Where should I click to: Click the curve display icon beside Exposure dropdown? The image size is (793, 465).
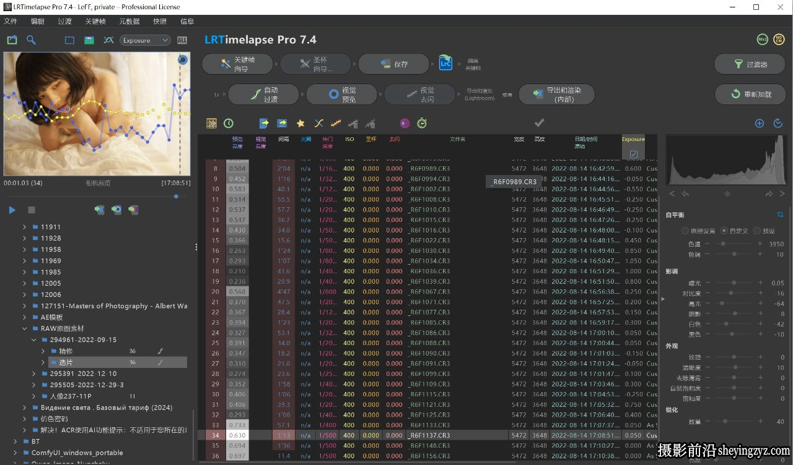tap(108, 40)
